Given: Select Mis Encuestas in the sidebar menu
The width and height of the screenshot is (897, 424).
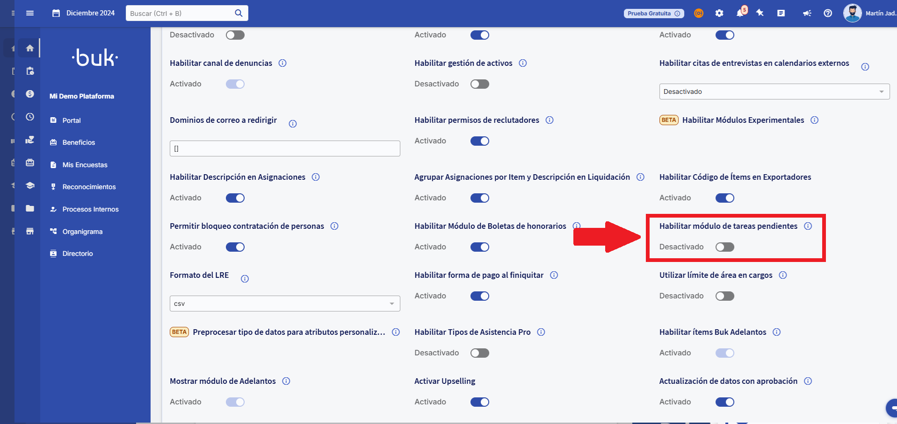Looking at the screenshot, I should 85,164.
